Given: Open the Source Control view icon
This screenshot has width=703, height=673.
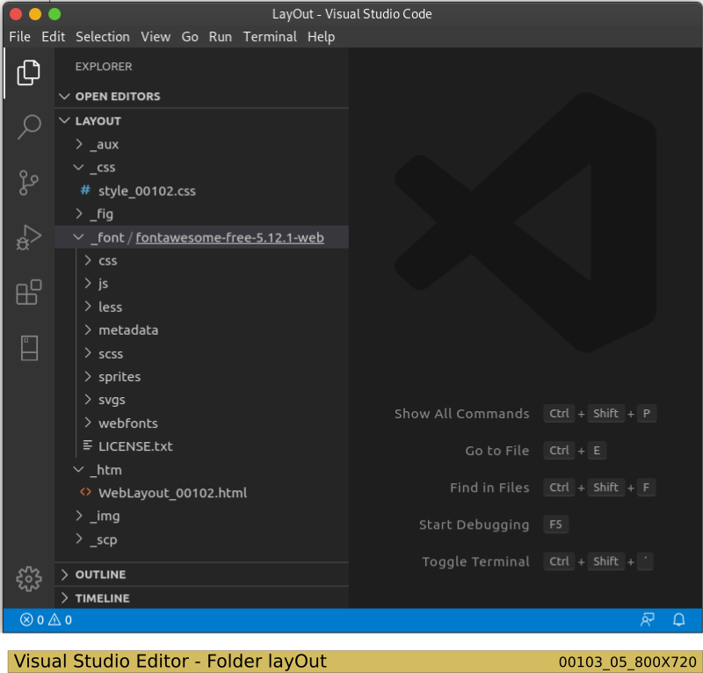Looking at the screenshot, I should click(x=29, y=183).
